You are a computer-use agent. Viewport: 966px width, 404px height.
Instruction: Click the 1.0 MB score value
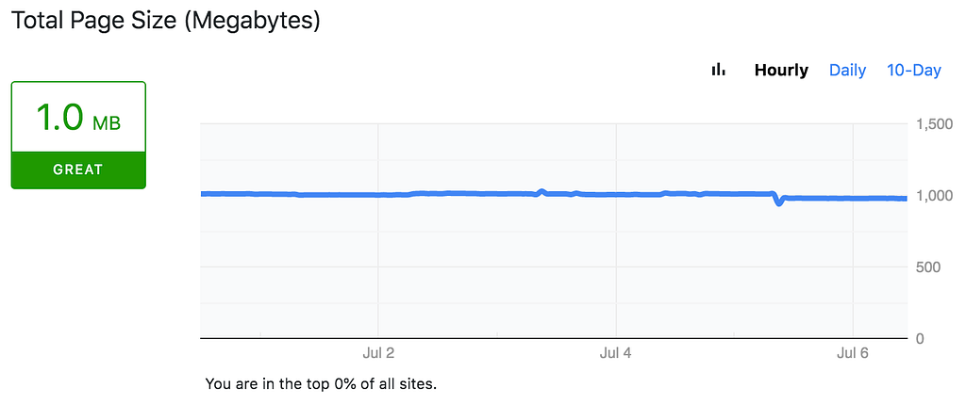pyautogui.click(x=60, y=118)
